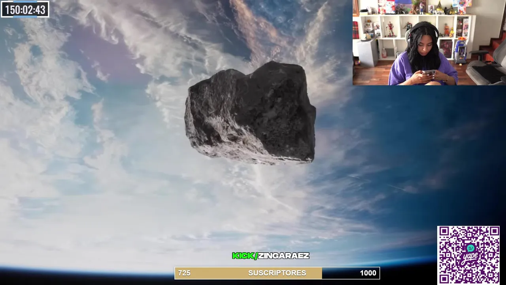Click the SUSCRIPTORES label text
This screenshot has width=506, height=285.
(x=277, y=273)
